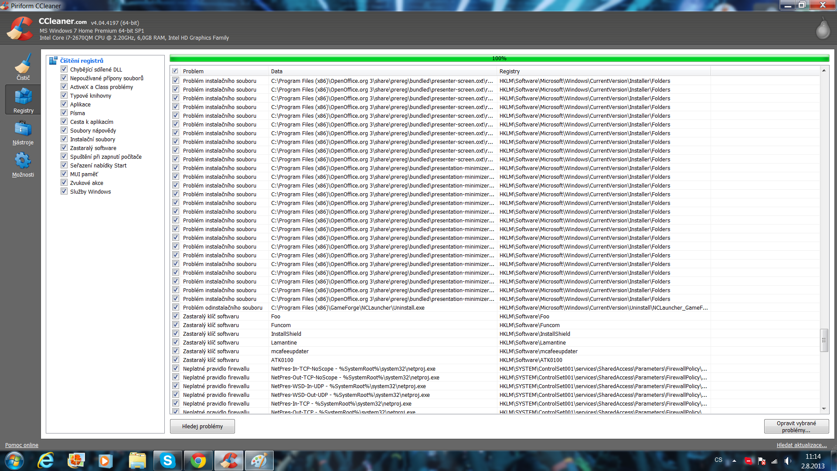Uncheck the Foo registry key row
This screenshot has height=471, width=837.
[176, 316]
